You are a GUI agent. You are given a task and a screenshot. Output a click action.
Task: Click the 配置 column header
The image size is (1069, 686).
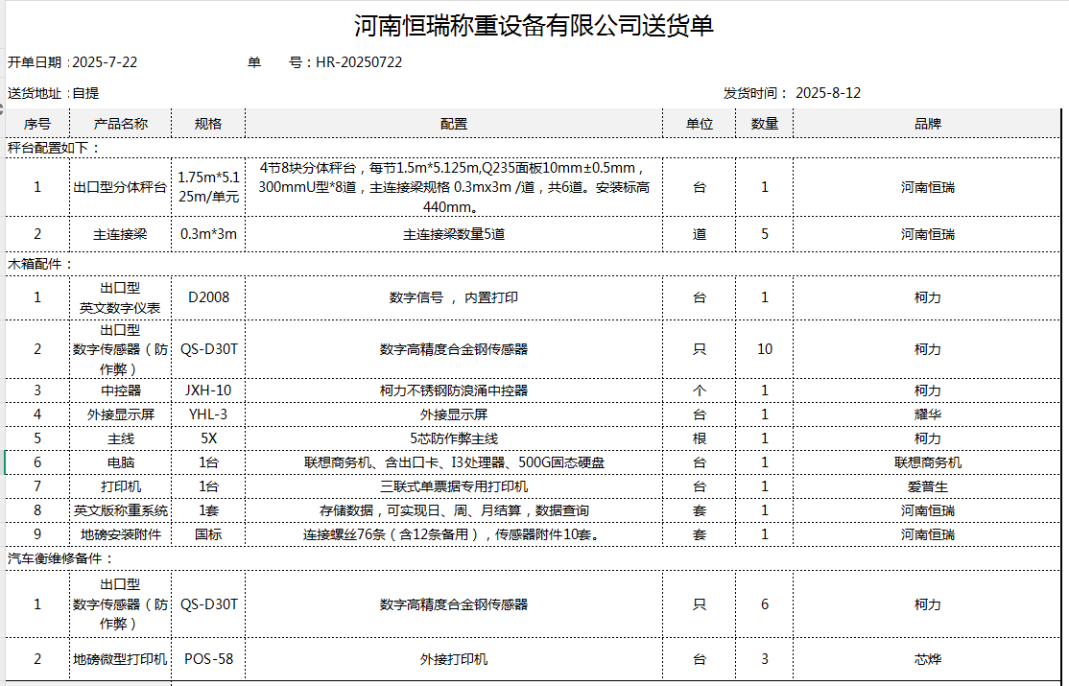(454, 124)
